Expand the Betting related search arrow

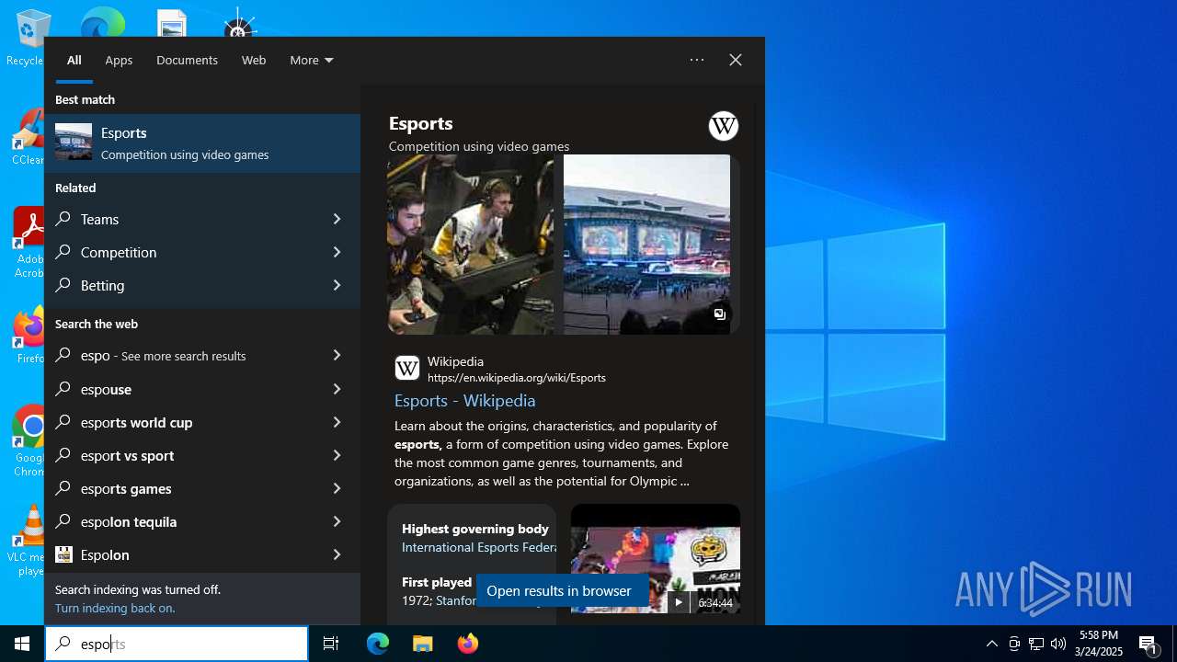(x=337, y=285)
